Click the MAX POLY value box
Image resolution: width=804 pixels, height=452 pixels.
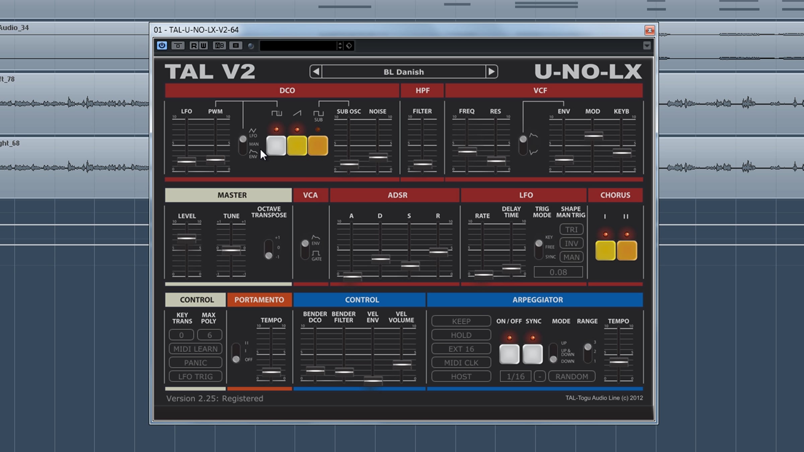tap(210, 335)
